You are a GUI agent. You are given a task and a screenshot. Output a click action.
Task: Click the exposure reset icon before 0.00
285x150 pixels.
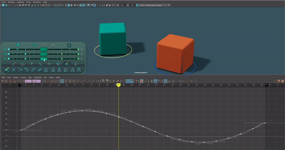tap(118, 5)
